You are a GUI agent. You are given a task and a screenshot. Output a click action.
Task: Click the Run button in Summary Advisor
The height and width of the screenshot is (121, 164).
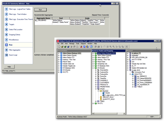click(x=40, y=10)
